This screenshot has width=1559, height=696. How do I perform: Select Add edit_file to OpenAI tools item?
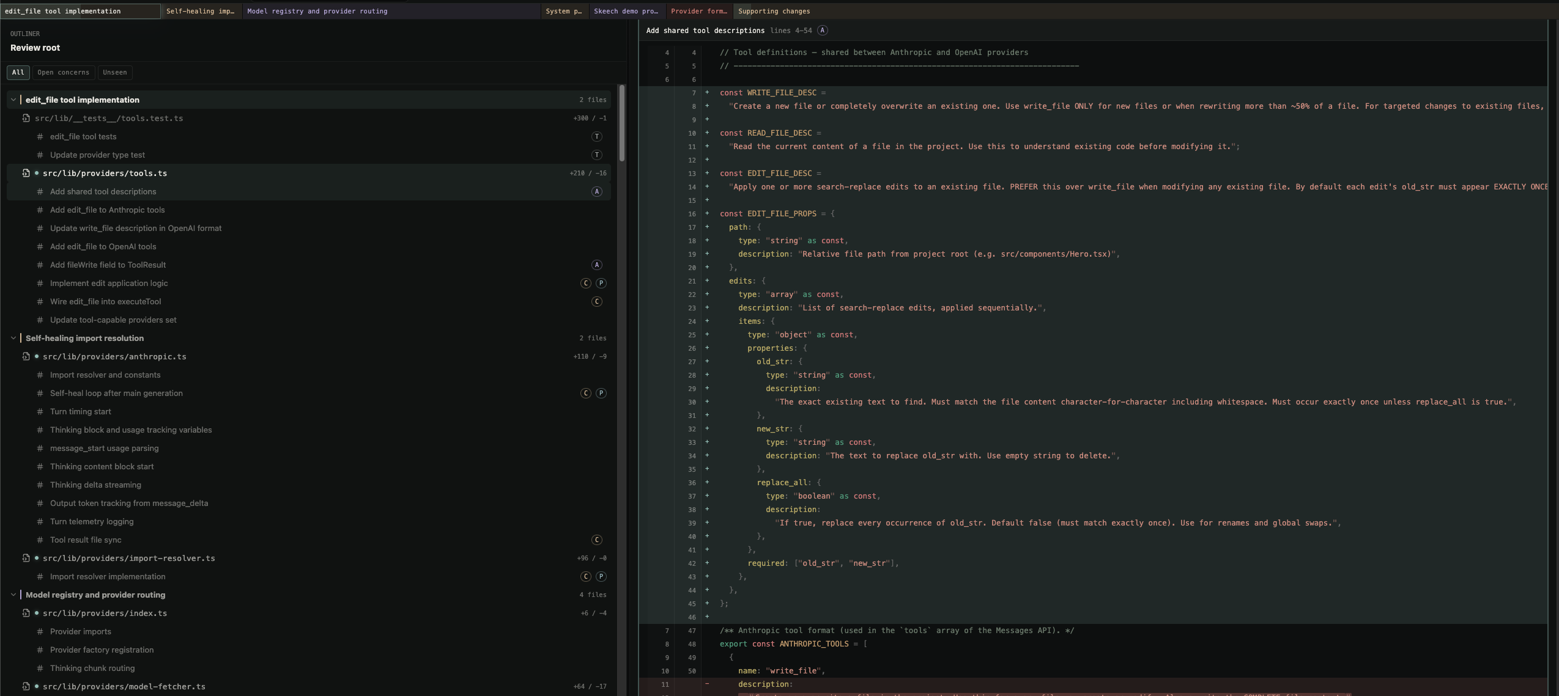click(309, 246)
